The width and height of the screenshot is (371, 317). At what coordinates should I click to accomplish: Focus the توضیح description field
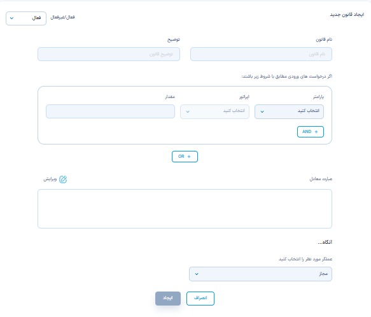pos(109,54)
